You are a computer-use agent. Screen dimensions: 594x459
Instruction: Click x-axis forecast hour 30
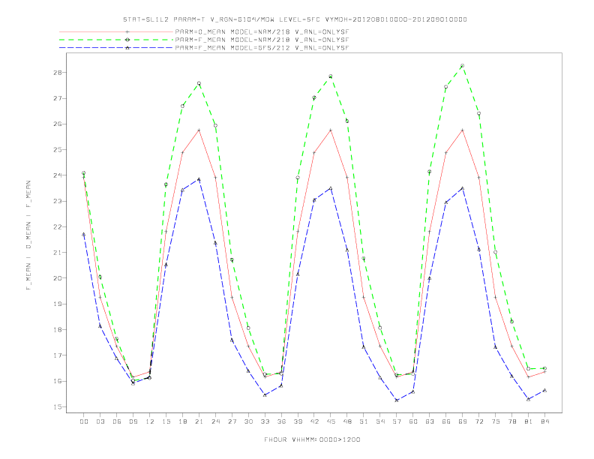pyautogui.click(x=248, y=421)
